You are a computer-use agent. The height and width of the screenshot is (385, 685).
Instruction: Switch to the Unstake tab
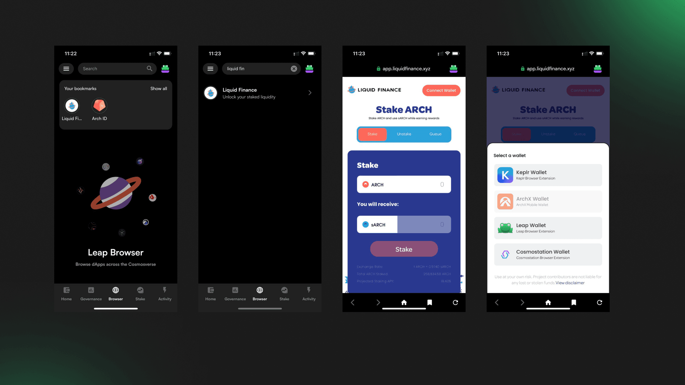(404, 134)
